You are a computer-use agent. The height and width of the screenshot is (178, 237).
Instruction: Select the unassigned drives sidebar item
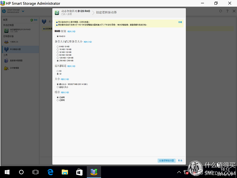tap(21, 49)
